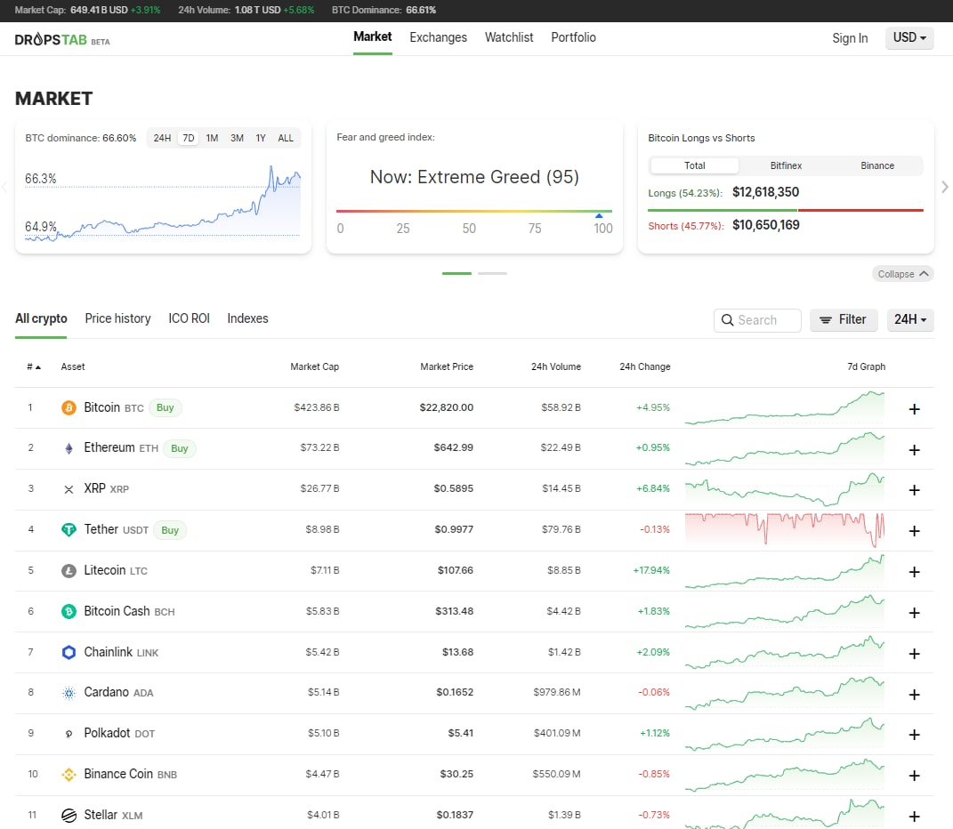953x829 pixels.
Task: Click Buy button next to Tether
Action: pos(170,530)
